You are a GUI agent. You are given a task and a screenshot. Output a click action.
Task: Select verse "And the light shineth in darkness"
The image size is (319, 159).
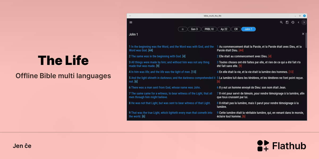[172, 80]
